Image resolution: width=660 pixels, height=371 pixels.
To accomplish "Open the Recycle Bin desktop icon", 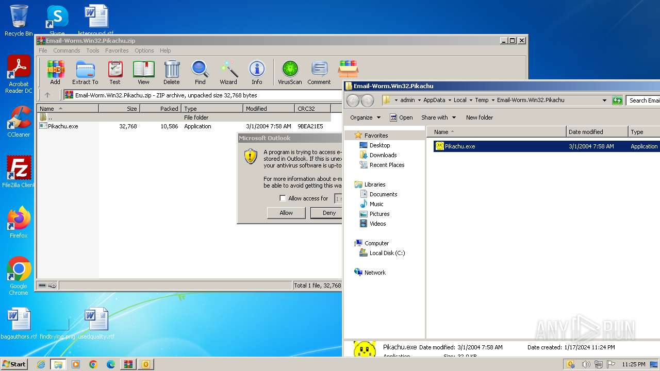I will tap(19, 21).
